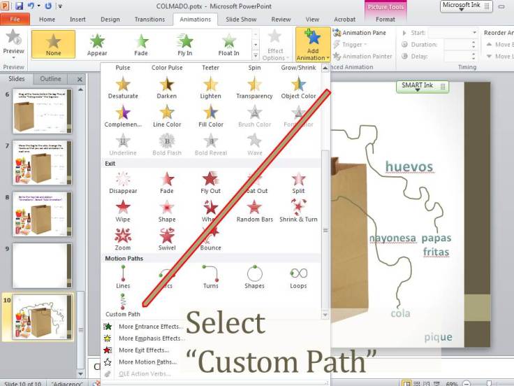
Task: Switch to the Slide Show ribbon tab
Action: 241,20
